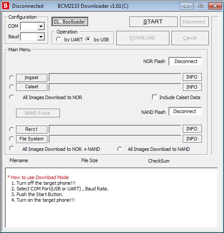Click the NOR Flash status field
The width and height of the screenshot is (224, 233).
185,61
